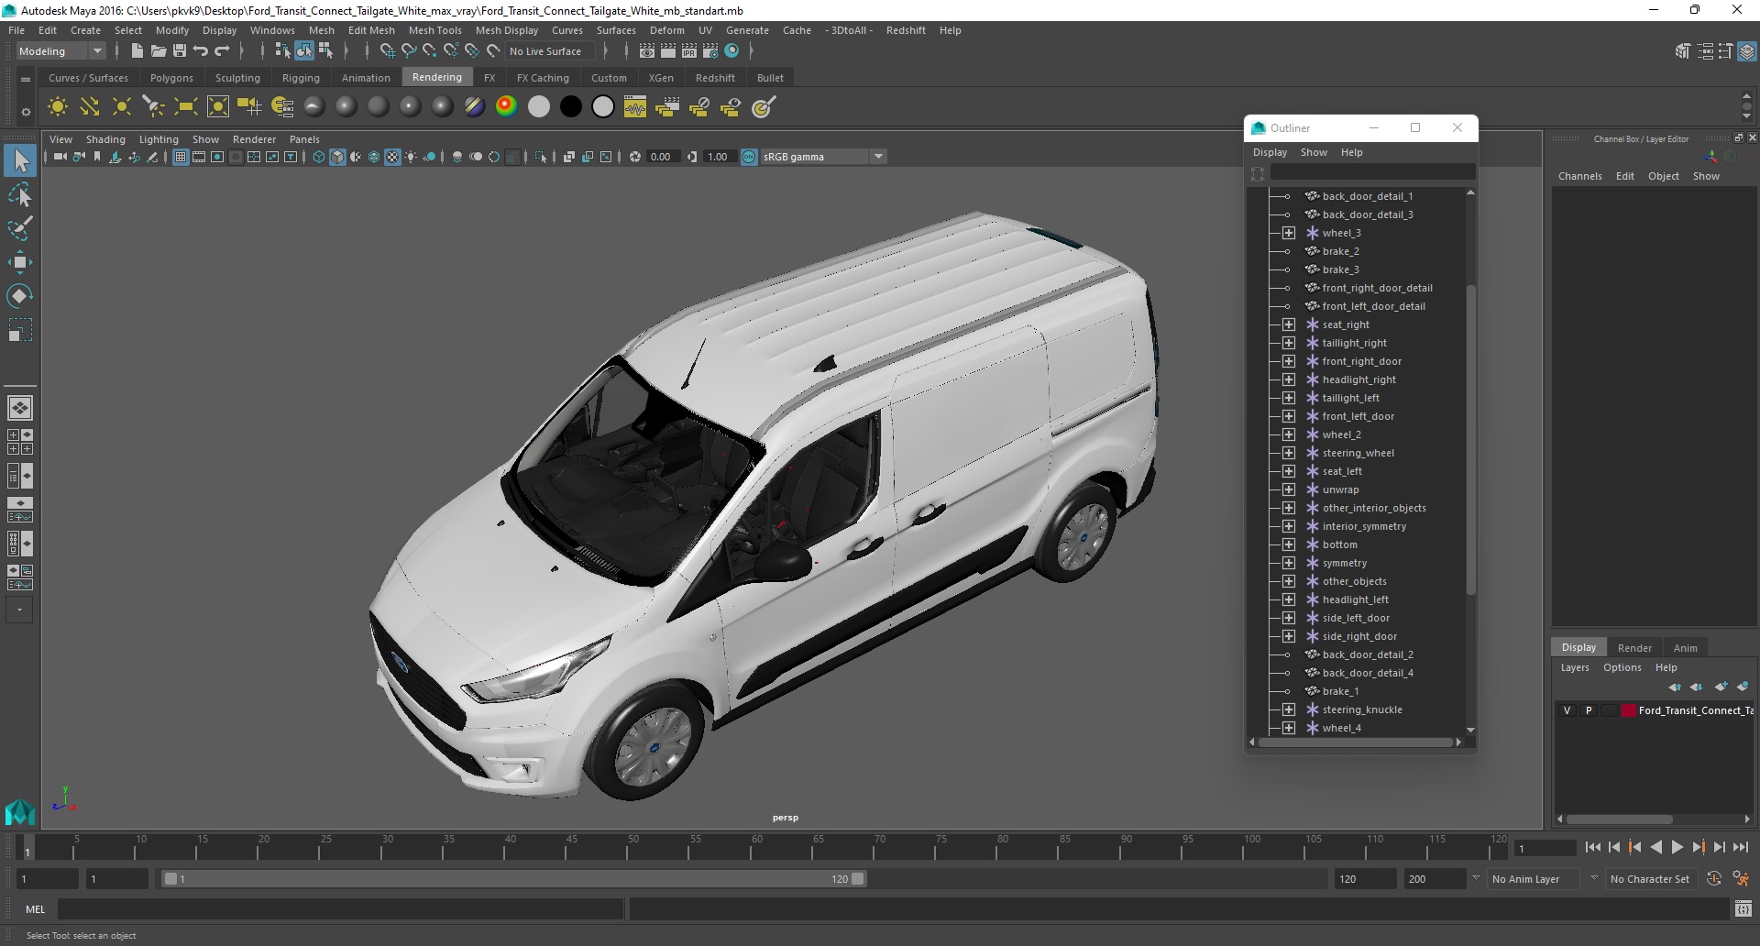Create a directional light from shelf
Screen dimensions: 1760x946
tap(90, 107)
